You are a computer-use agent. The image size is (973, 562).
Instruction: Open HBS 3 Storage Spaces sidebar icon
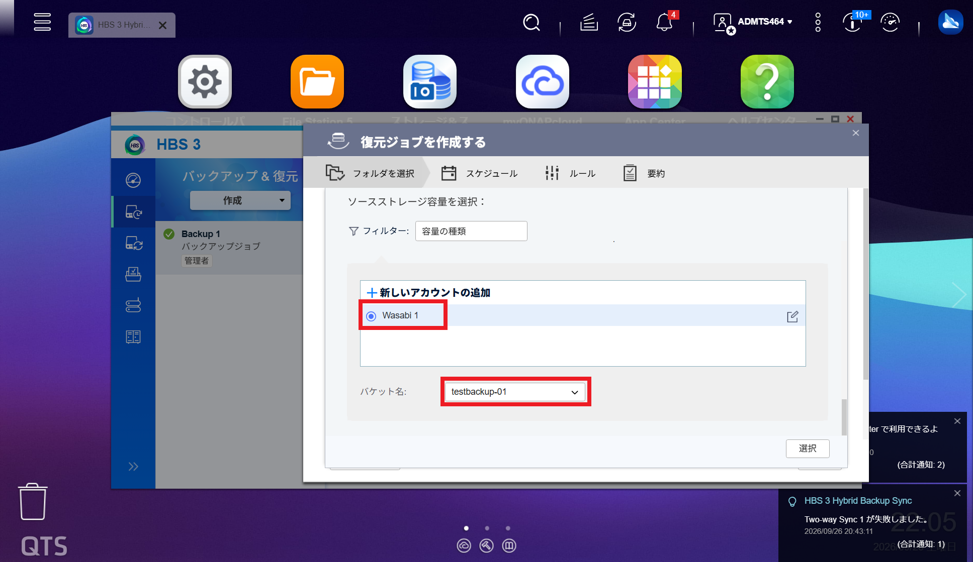click(x=133, y=337)
